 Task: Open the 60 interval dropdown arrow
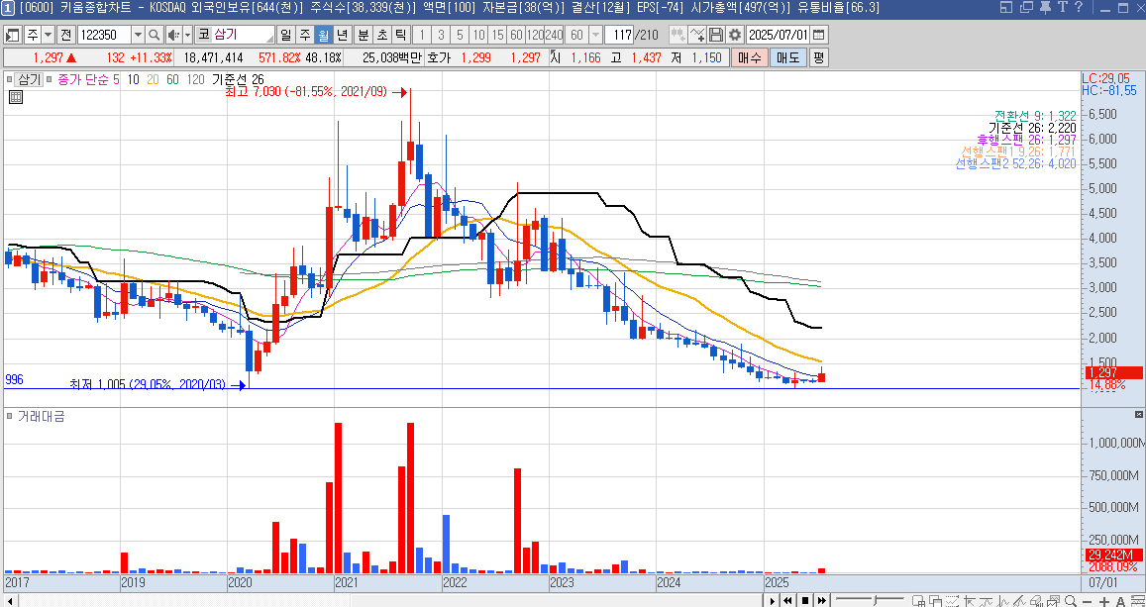pos(595,35)
